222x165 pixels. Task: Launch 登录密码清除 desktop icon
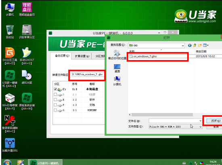(10, 124)
